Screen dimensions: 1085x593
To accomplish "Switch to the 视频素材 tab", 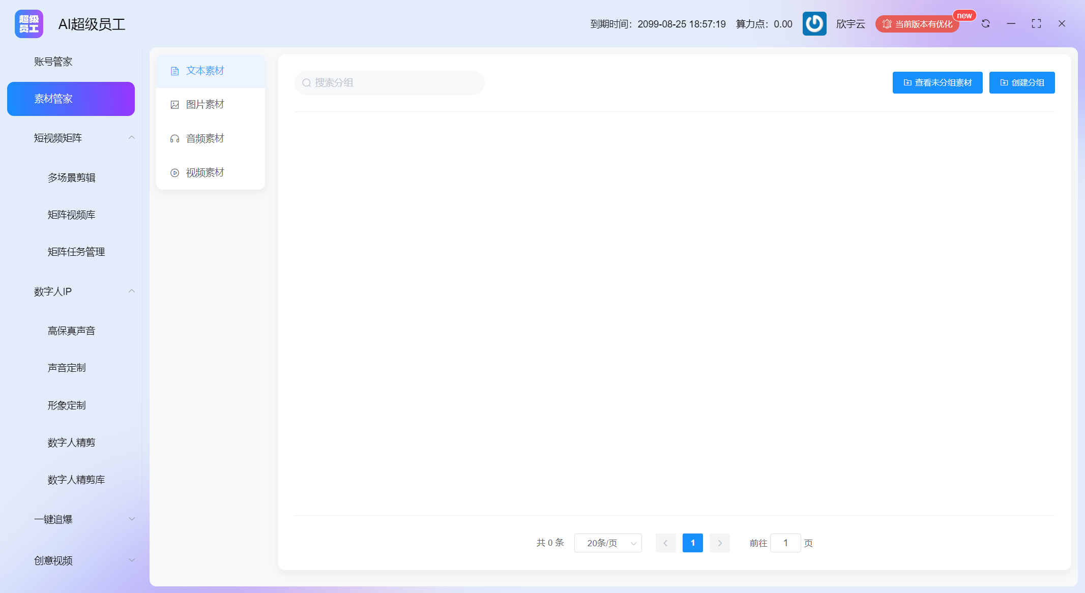I will tap(211, 173).
